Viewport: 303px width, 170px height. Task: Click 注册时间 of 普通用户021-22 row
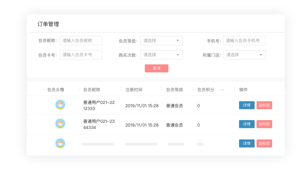coord(142,106)
